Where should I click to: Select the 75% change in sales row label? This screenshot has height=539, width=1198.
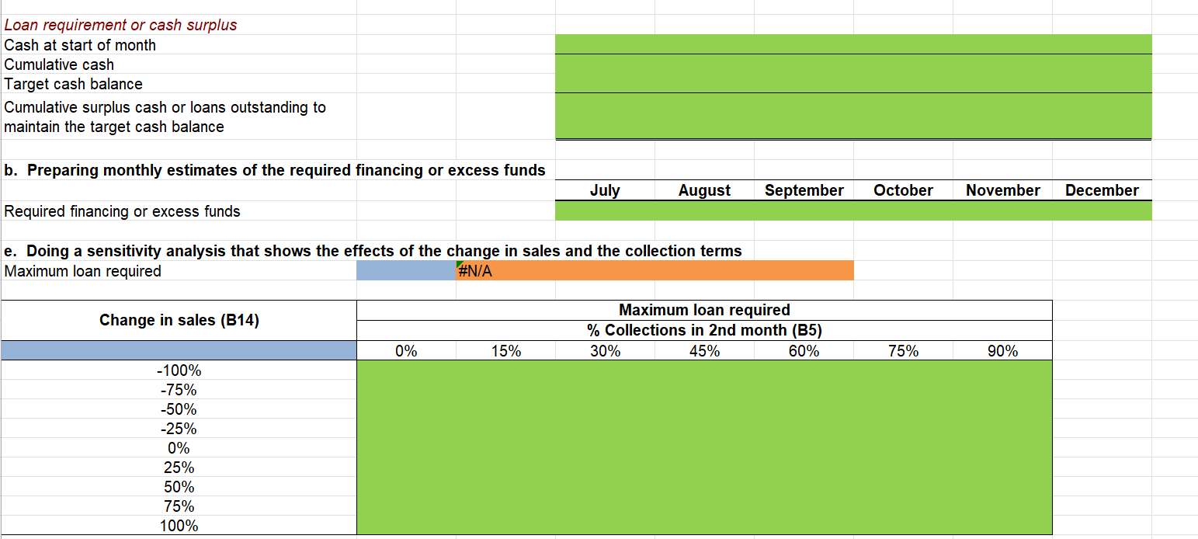click(x=179, y=506)
